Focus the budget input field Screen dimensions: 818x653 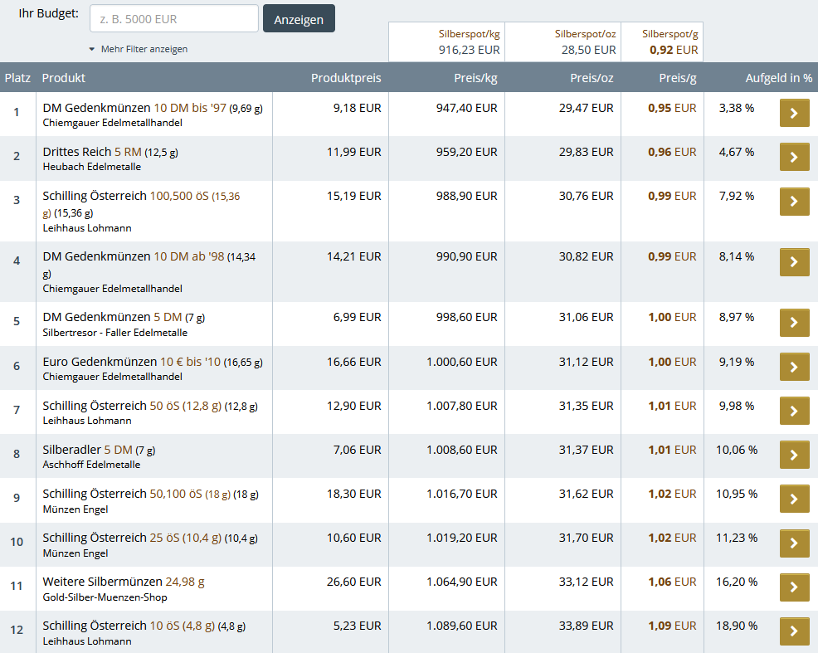point(174,19)
